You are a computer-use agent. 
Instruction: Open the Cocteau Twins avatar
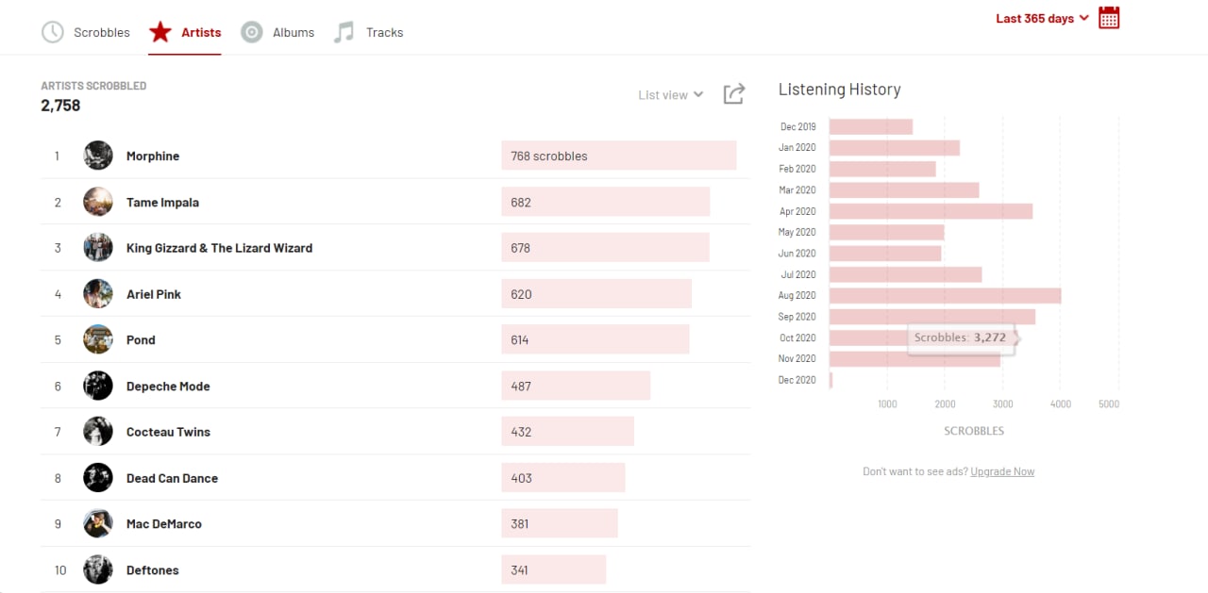pos(98,432)
